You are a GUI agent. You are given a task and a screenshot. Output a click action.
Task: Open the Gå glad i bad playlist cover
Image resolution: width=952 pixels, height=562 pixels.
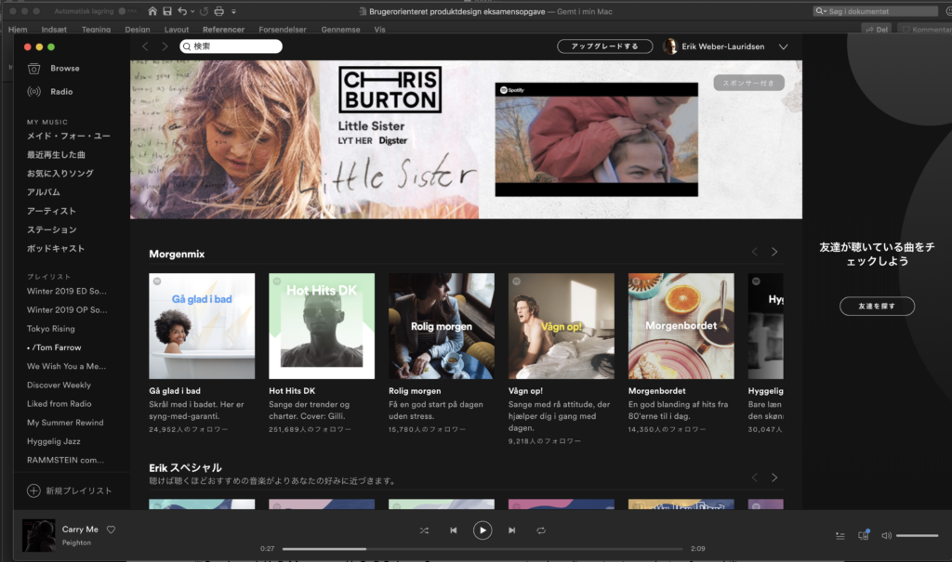(x=202, y=326)
